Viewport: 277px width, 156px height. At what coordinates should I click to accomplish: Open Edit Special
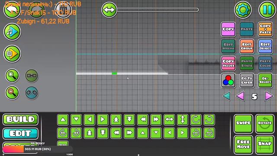point(228,46)
